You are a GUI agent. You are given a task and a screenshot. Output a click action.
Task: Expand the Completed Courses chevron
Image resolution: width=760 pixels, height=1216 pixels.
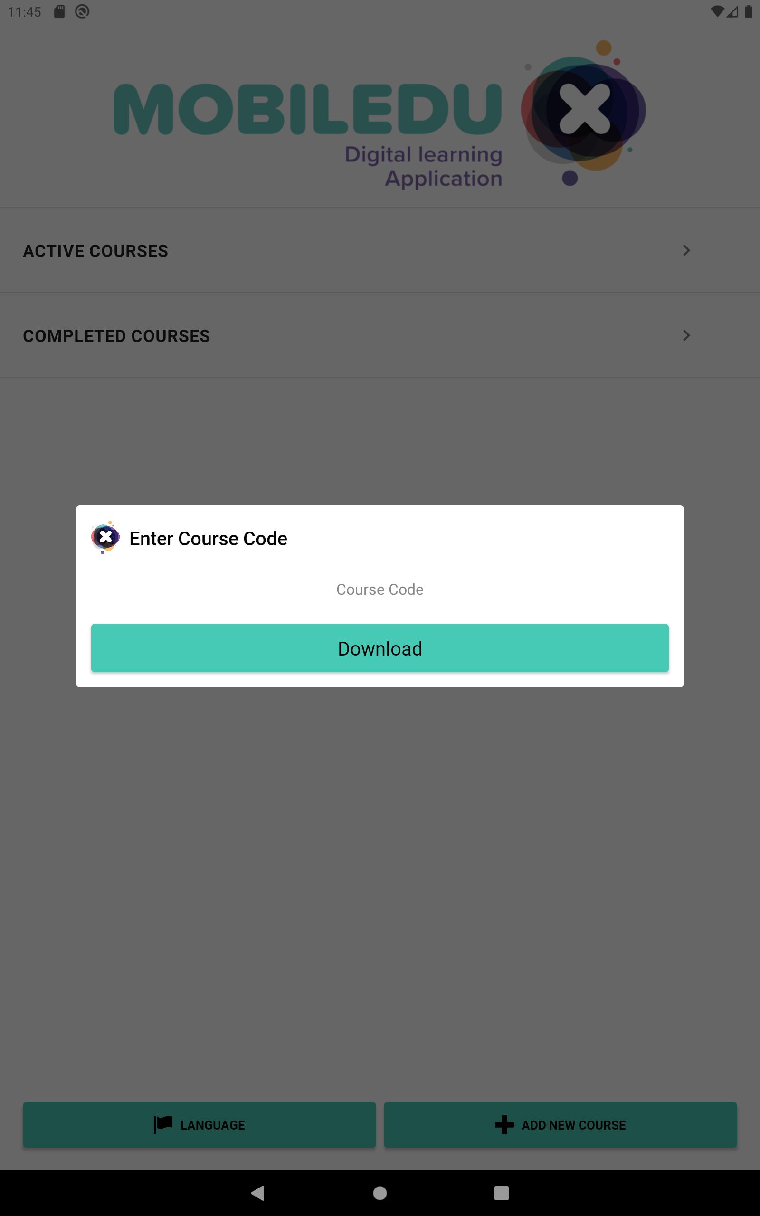coord(686,335)
